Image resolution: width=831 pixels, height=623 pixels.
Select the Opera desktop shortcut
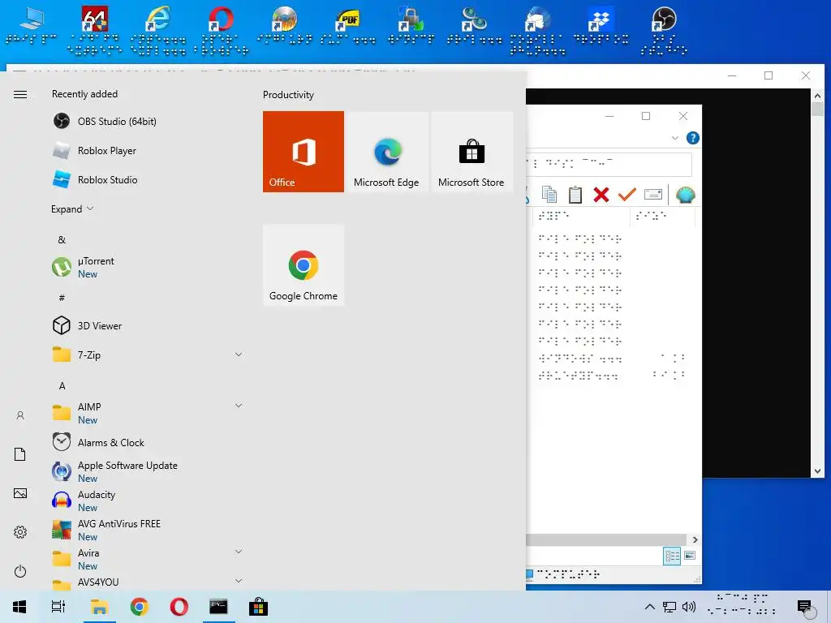pyautogui.click(x=221, y=30)
